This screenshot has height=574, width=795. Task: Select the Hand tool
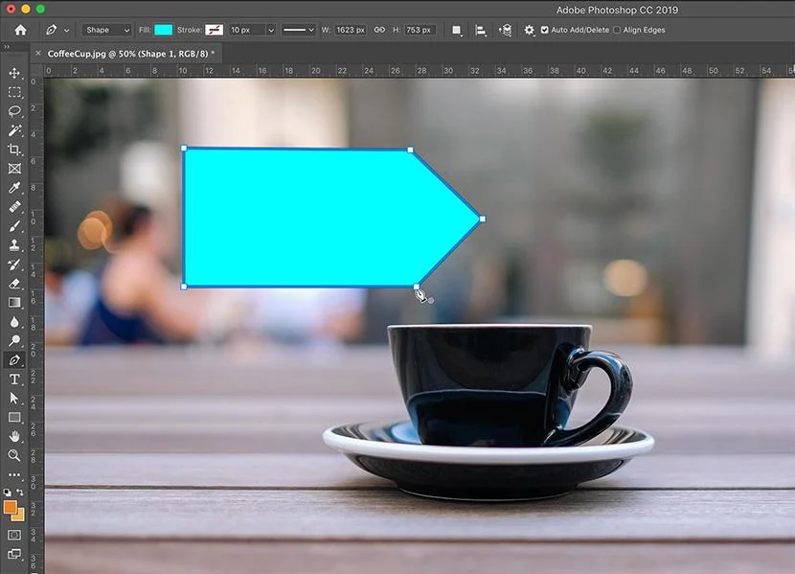(14, 436)
